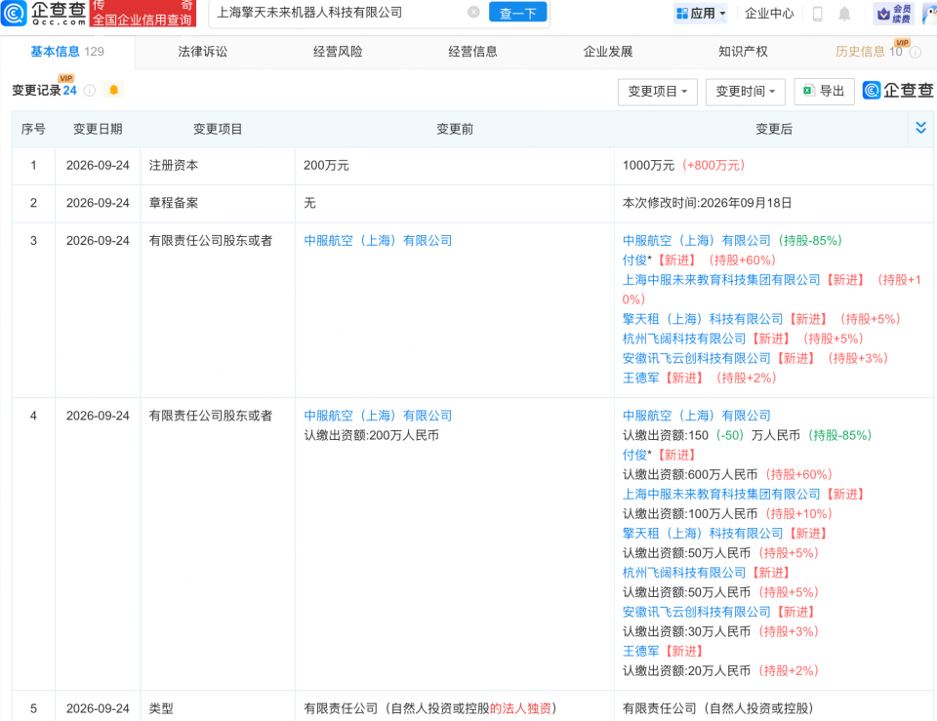Click the 查一下 search button
Viewport: 937px width, 721px height.
(517, 13)
